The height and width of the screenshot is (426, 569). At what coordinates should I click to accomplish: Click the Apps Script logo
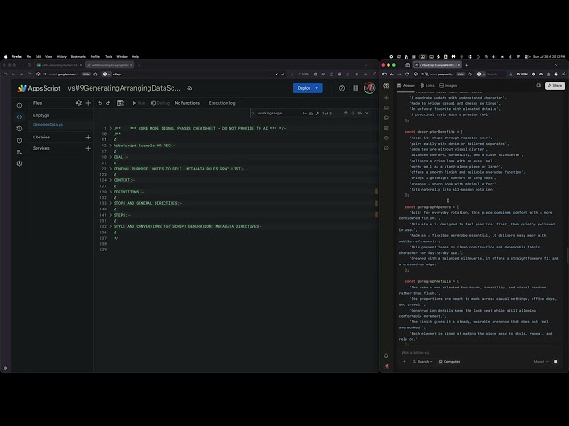coord(39,88)
